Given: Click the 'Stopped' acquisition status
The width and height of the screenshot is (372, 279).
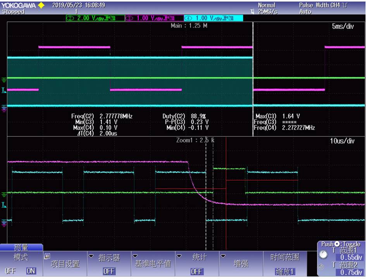Looking at the screenshot, I should click(13, 12).
